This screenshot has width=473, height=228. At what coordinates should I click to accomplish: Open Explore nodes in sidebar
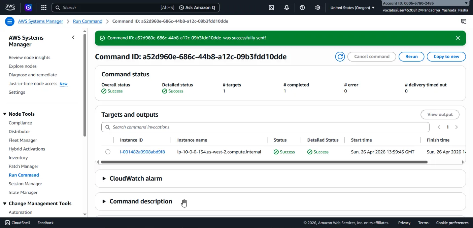click(23, 66)
